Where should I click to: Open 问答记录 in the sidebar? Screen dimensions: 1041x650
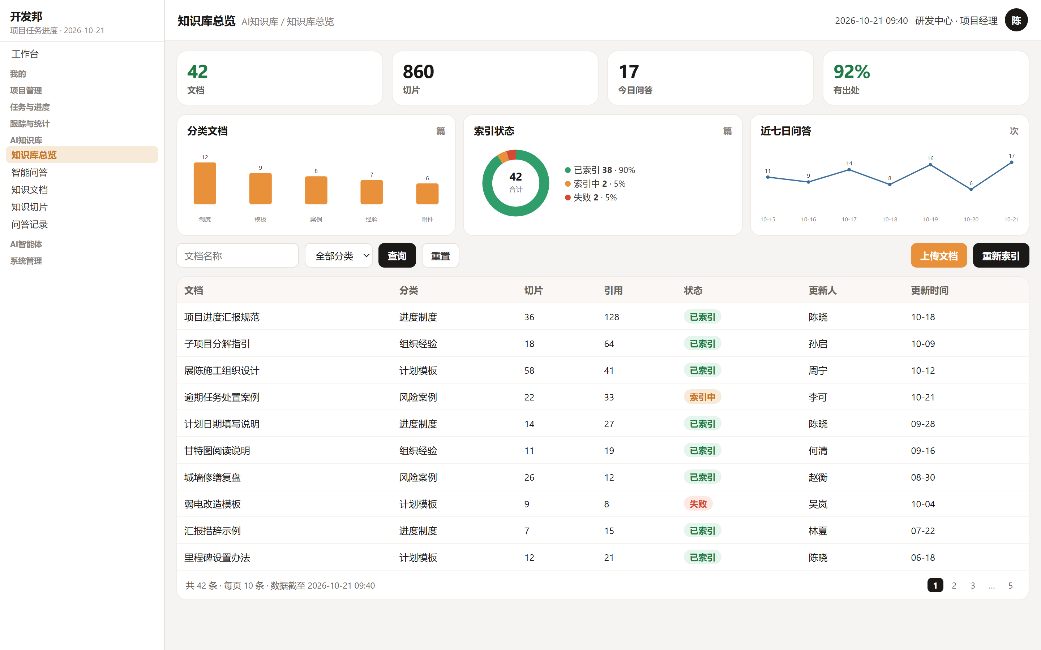[x=82, y=224]
